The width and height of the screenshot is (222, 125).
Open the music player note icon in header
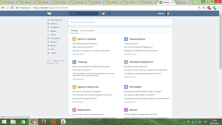109,13
